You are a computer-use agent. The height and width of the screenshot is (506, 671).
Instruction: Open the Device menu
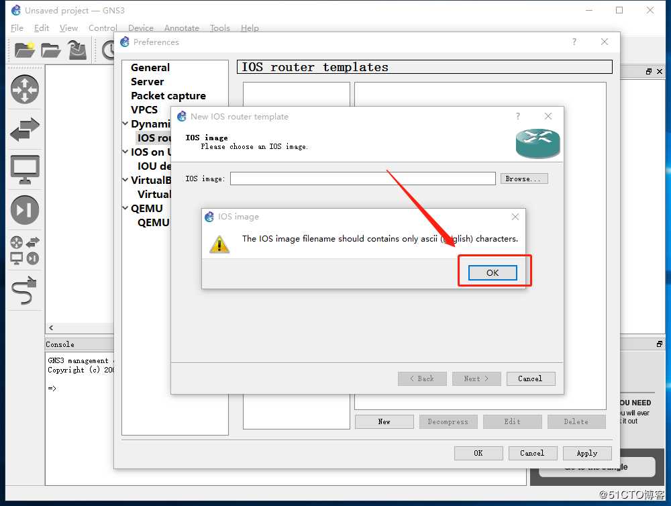tap(141, 28)
